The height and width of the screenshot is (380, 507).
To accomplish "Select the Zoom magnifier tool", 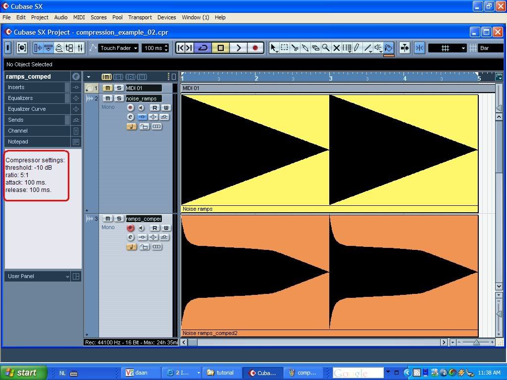I will coord(326,48).
